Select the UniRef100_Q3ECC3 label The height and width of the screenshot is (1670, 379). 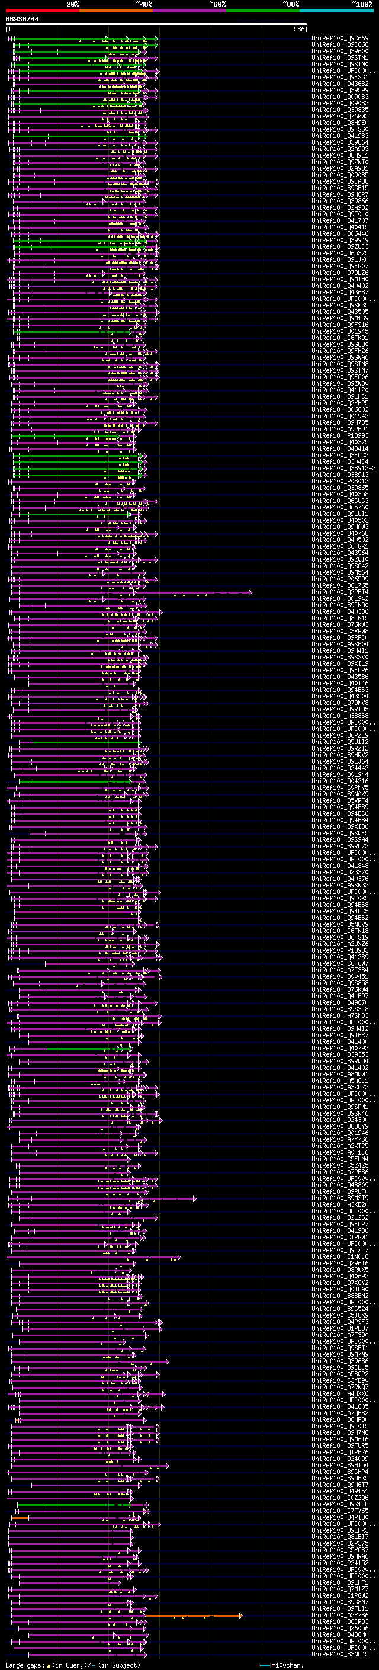click(340, 455)
